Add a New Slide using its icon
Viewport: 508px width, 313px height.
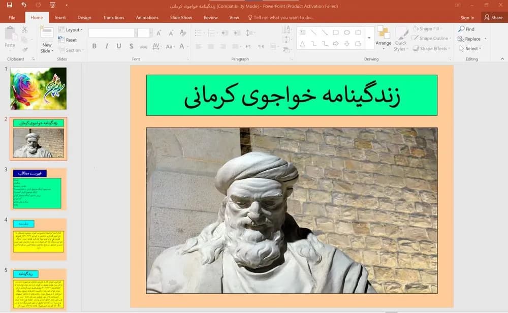[47, 33]
